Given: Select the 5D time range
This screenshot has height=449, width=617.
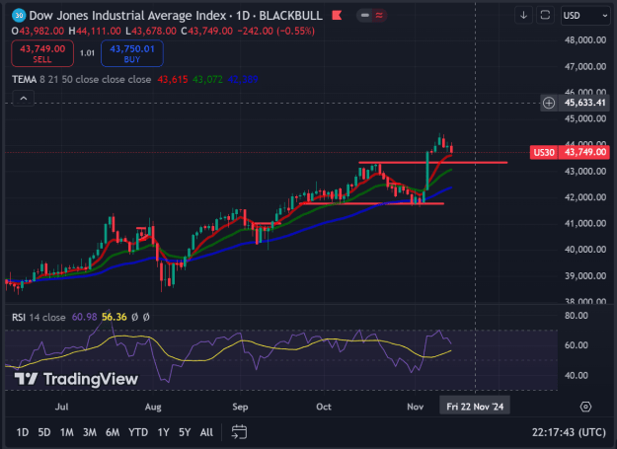Looking at the screenshot, I should click(x=44, y=432).
